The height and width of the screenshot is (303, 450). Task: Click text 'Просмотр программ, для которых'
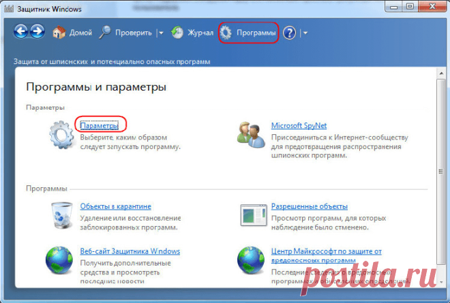point(329,218)
